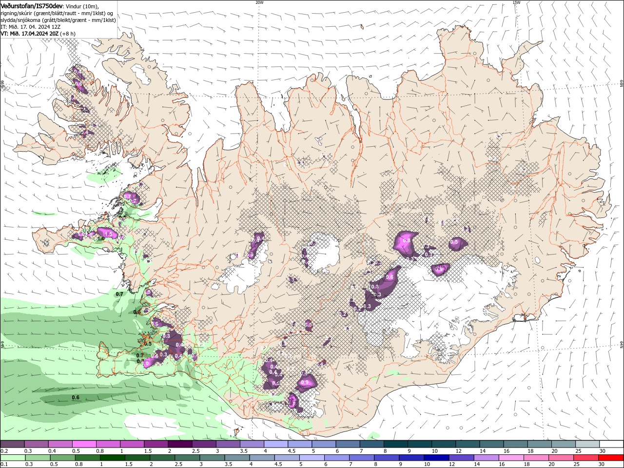
Task: Pick the light pink 16 swatch, lower legend
Action: click(511, 457)
